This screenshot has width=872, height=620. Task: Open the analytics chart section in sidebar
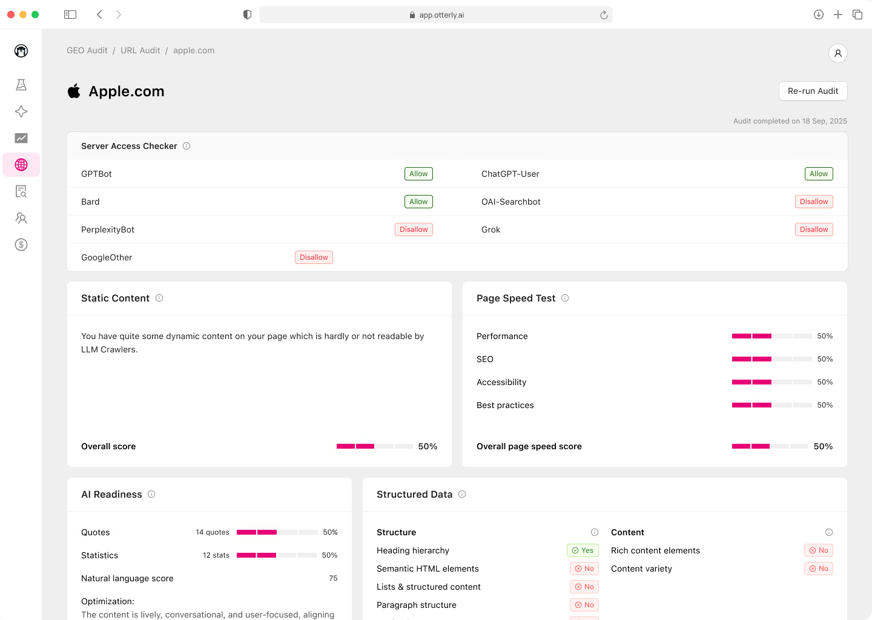(21, 138)
